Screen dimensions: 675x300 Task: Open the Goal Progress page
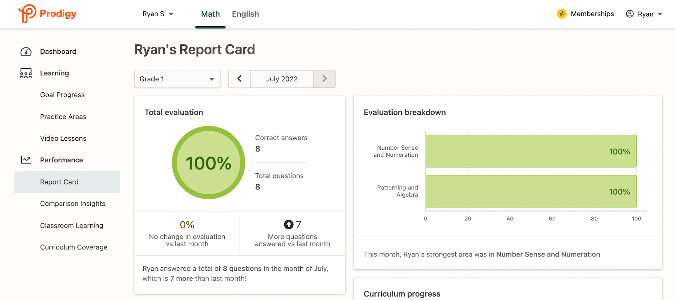[x=62, y=94]
